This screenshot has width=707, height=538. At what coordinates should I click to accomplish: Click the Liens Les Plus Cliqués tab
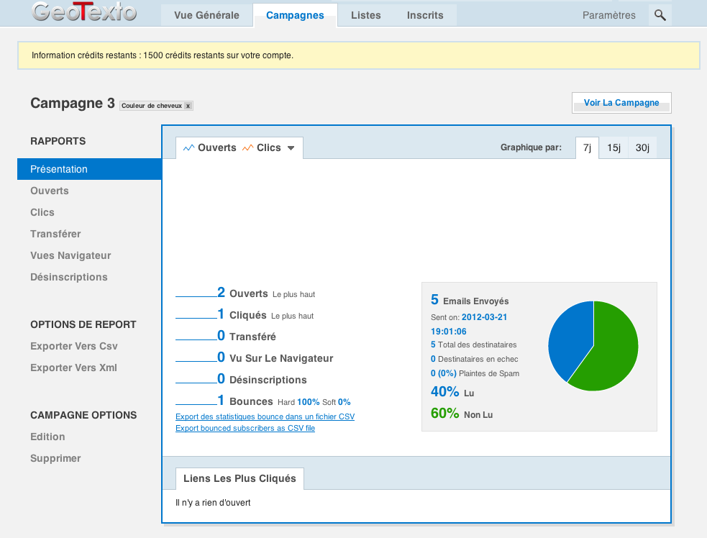[x=240, y=478]
